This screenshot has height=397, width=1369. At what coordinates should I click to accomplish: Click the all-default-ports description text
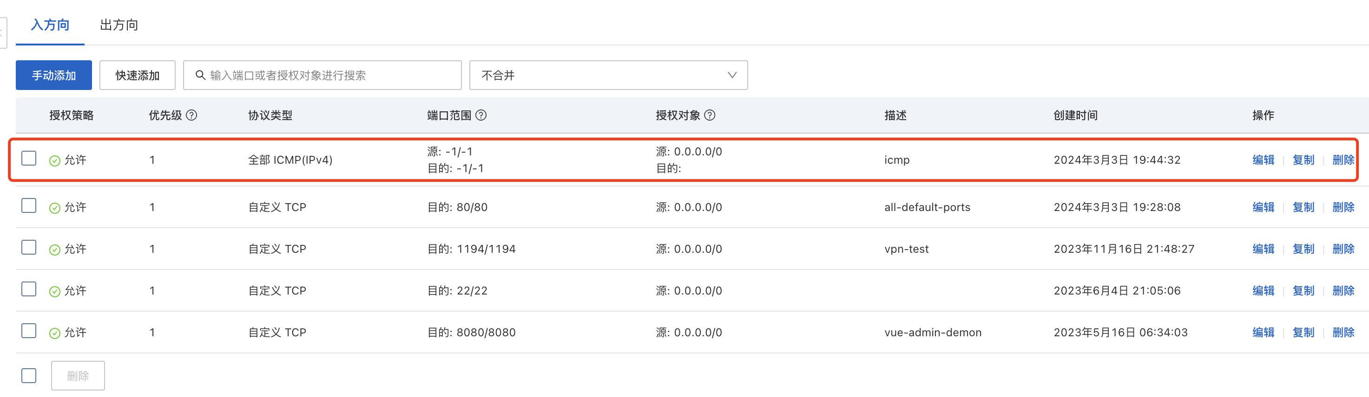[928, 207]
